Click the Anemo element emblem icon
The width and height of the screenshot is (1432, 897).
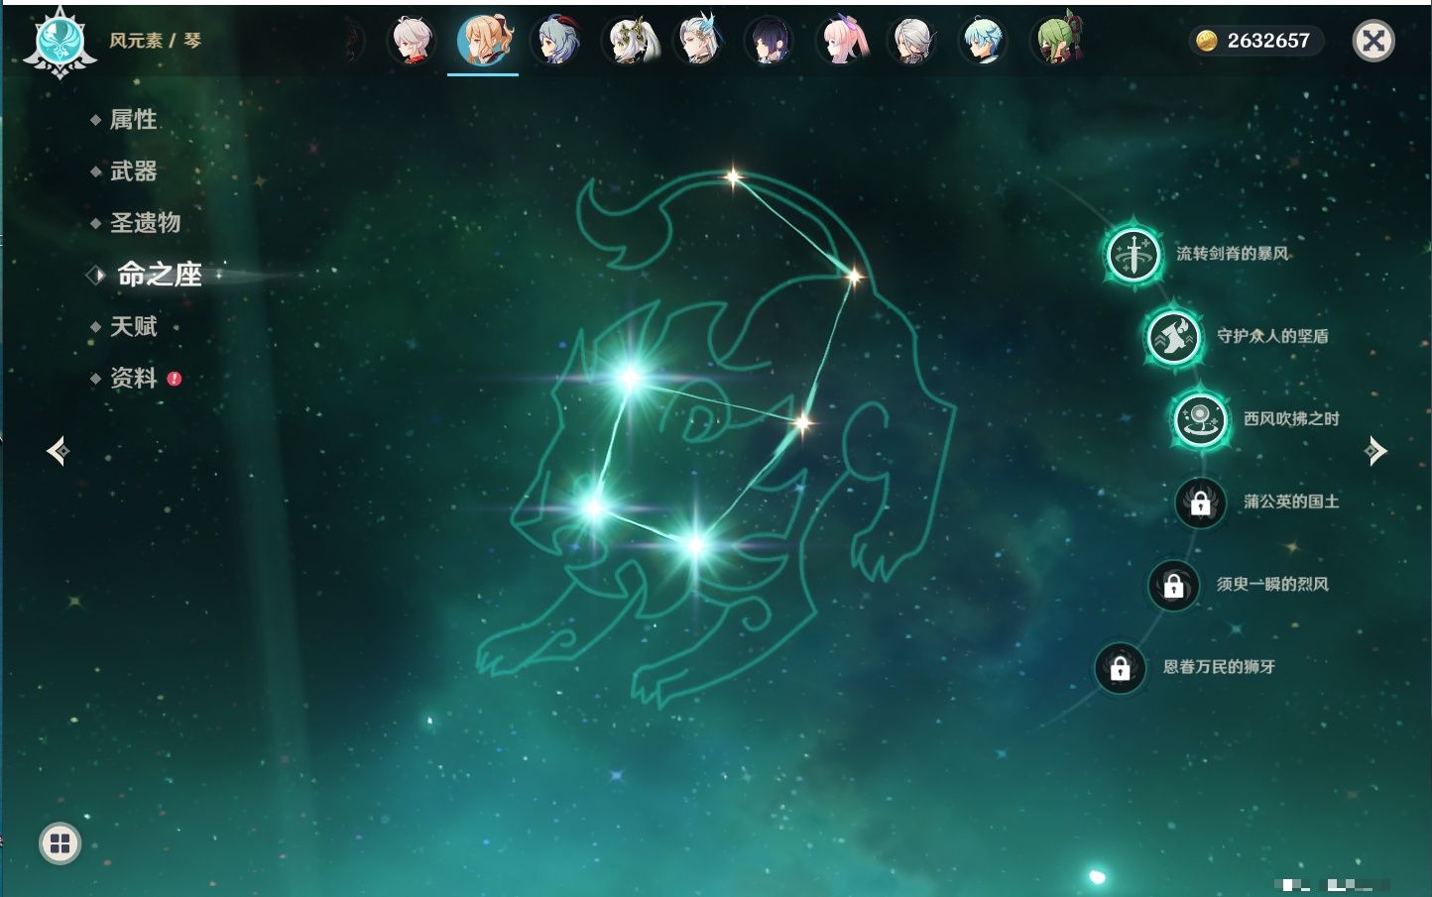click(60, 42)
